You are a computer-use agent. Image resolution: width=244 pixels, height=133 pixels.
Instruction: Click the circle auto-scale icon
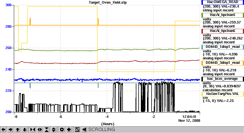(x=62, y=130)
